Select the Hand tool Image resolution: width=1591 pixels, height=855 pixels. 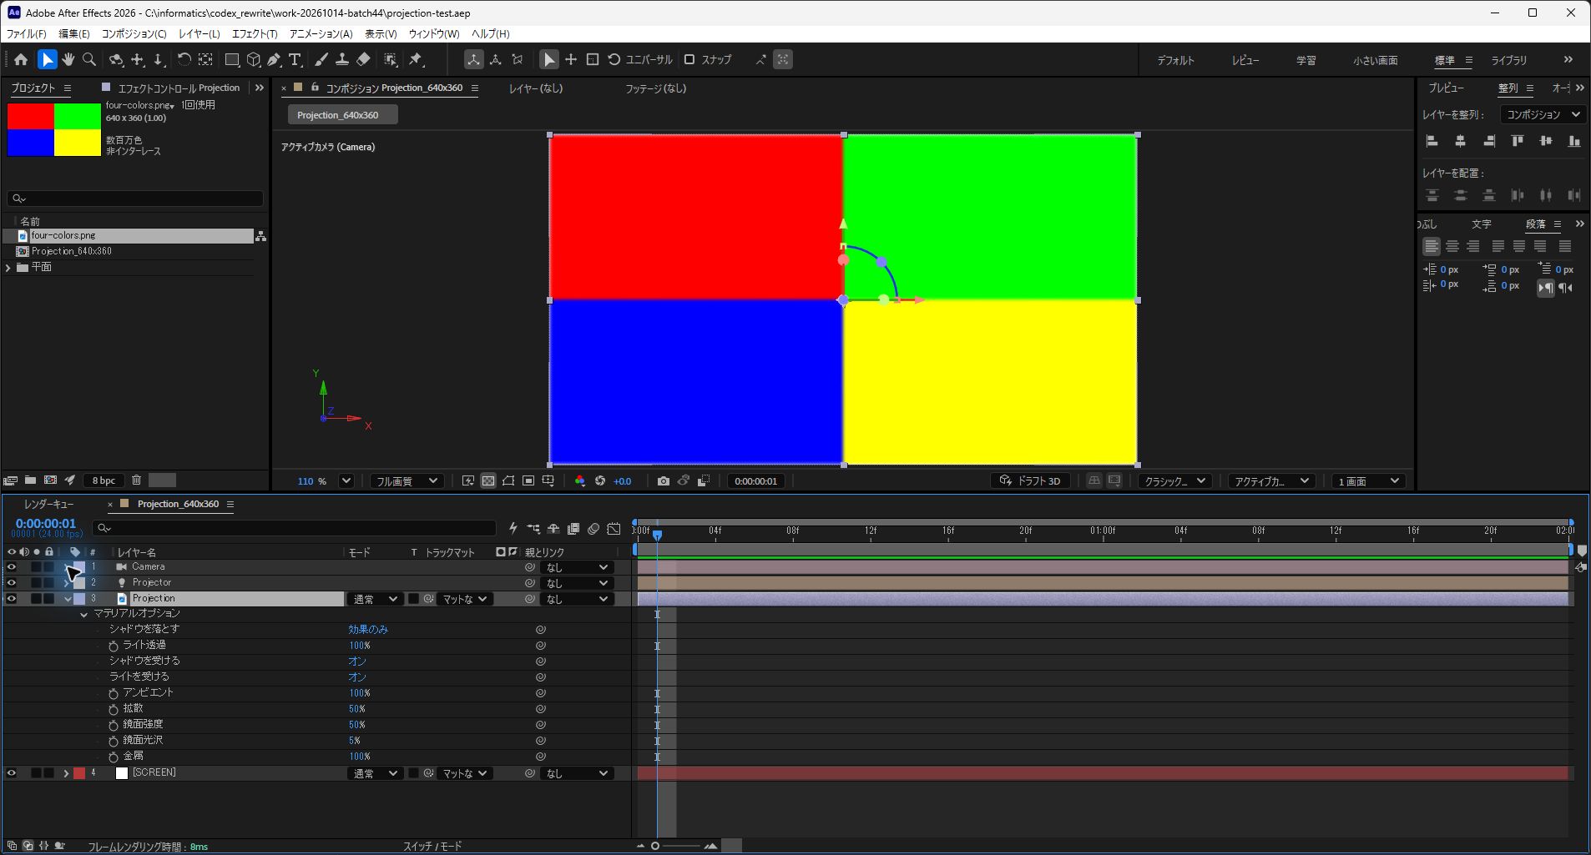coord(68,59)
